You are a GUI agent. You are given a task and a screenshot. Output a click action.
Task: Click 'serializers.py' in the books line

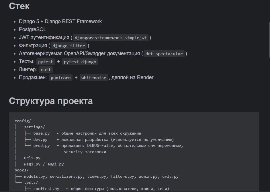(66, 176)
